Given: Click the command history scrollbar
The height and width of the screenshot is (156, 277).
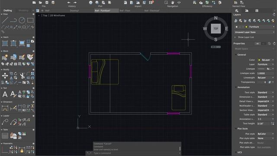Looking at the screenshot, I should [x=180, y=148].
